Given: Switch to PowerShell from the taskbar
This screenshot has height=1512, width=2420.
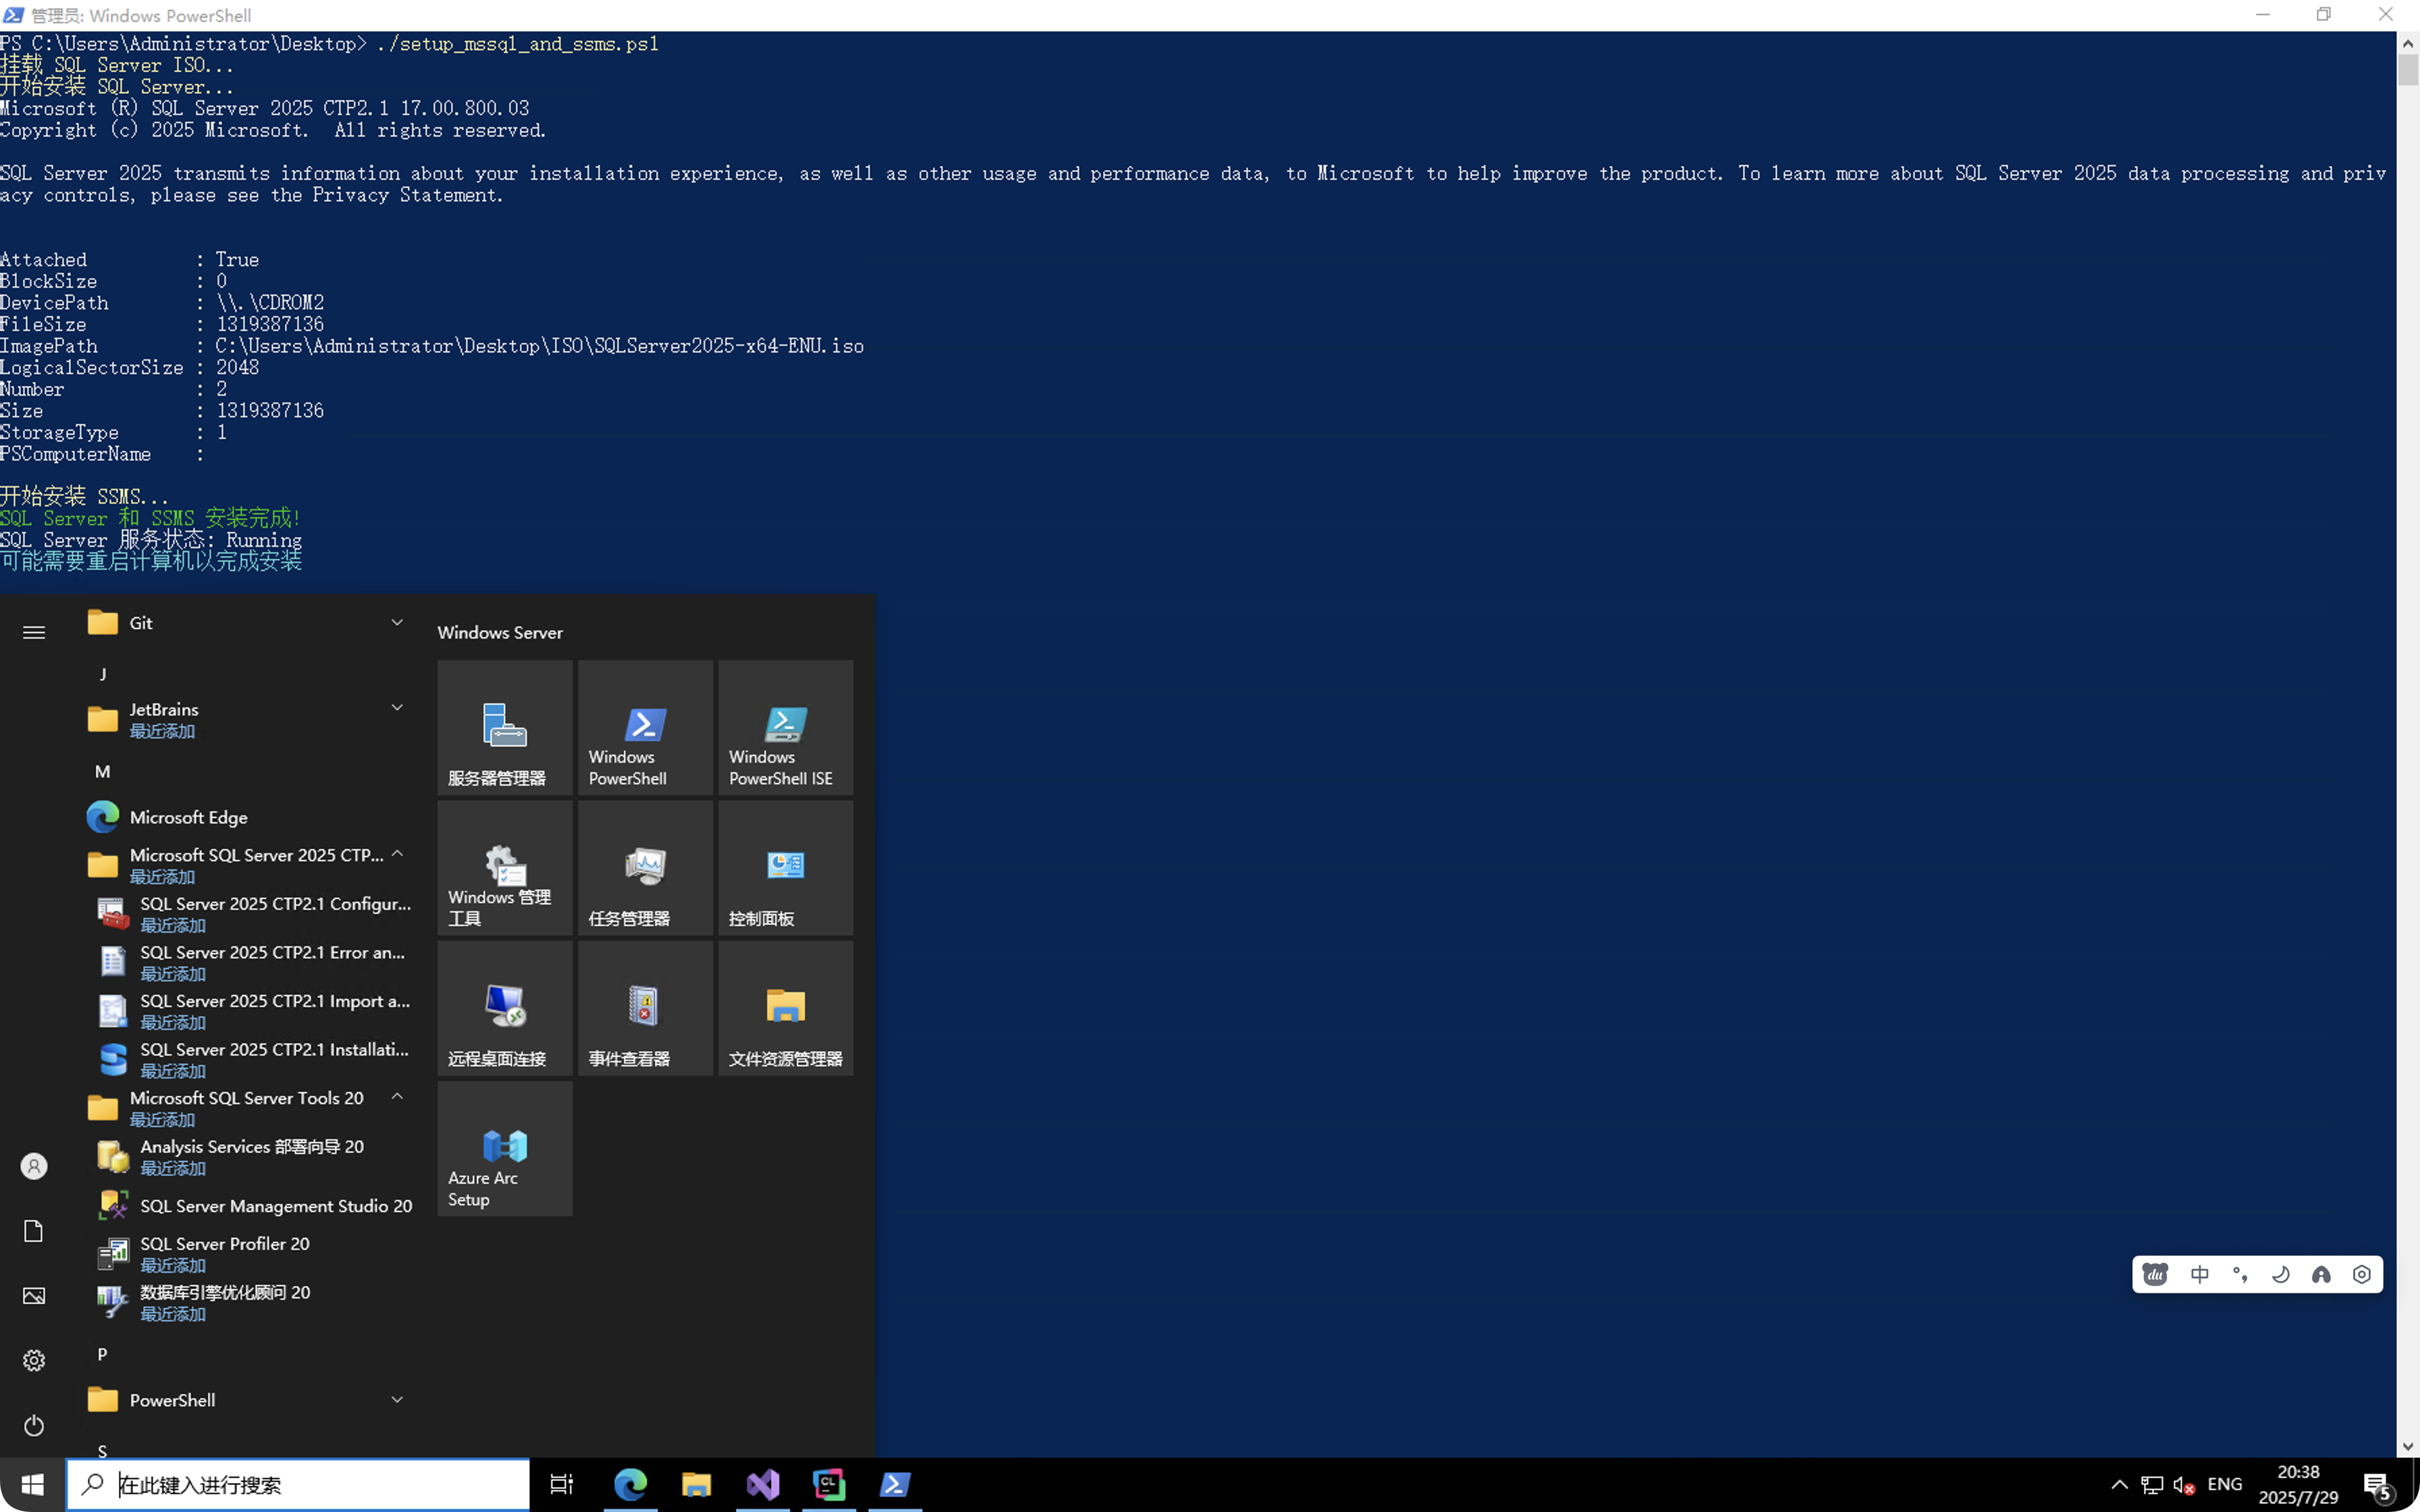Looking at the screenshot, I should click(x=895, y=1485).
